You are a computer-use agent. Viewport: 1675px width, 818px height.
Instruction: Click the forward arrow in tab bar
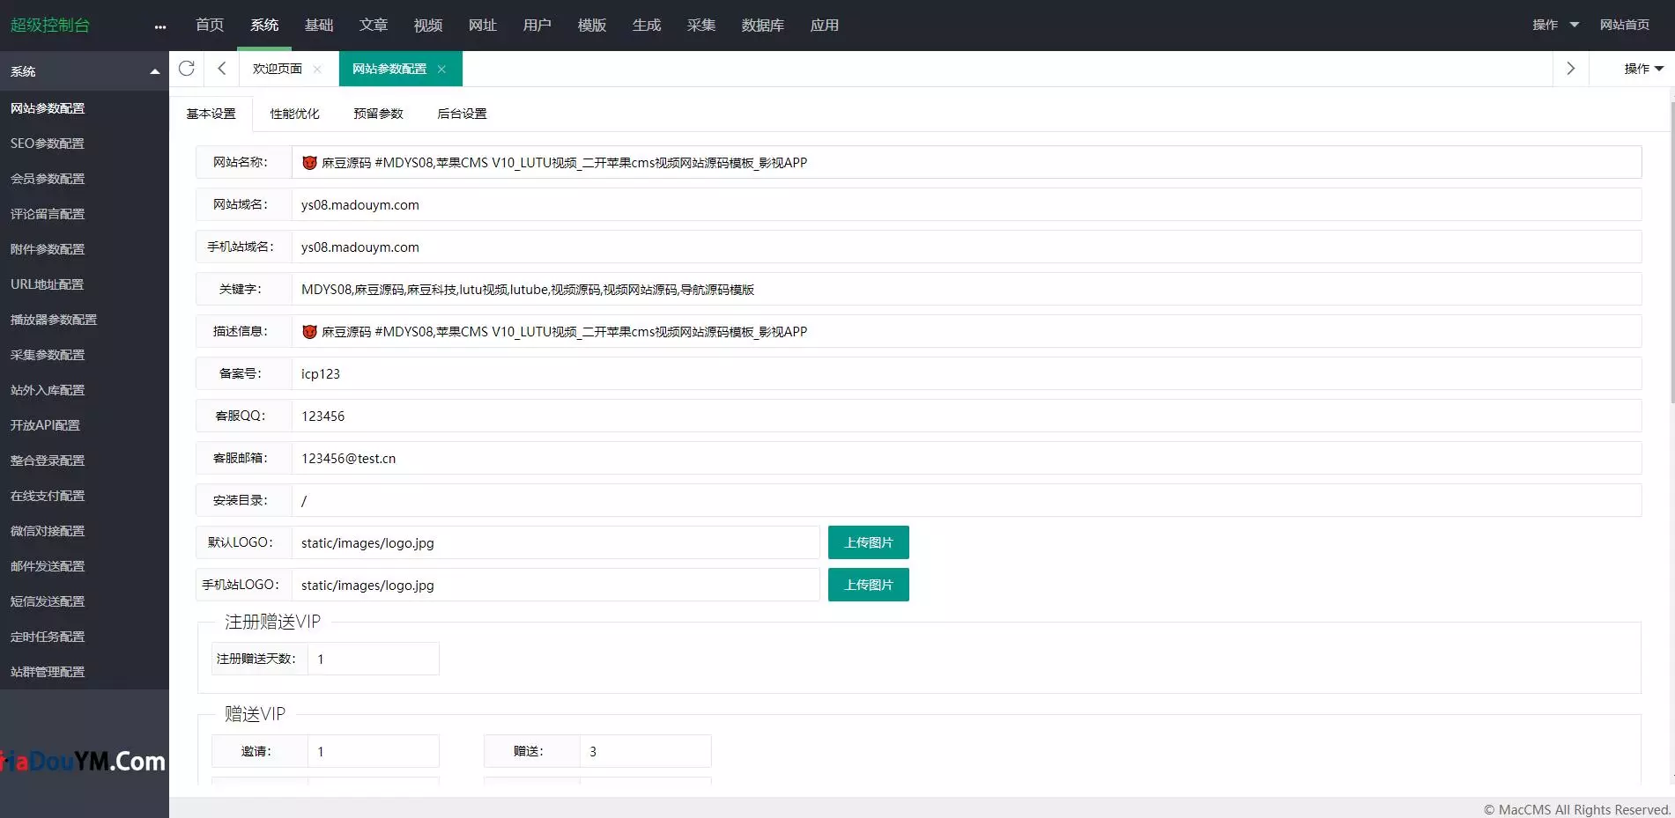1570,69
